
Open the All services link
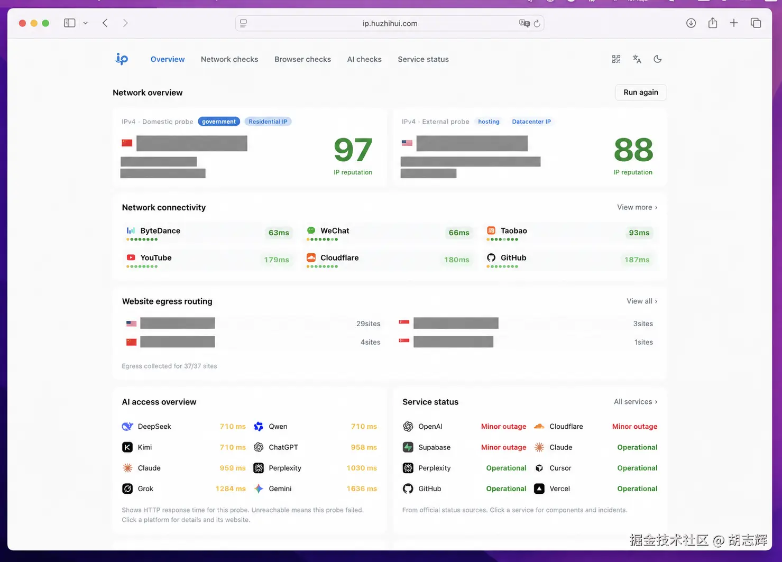636,402
